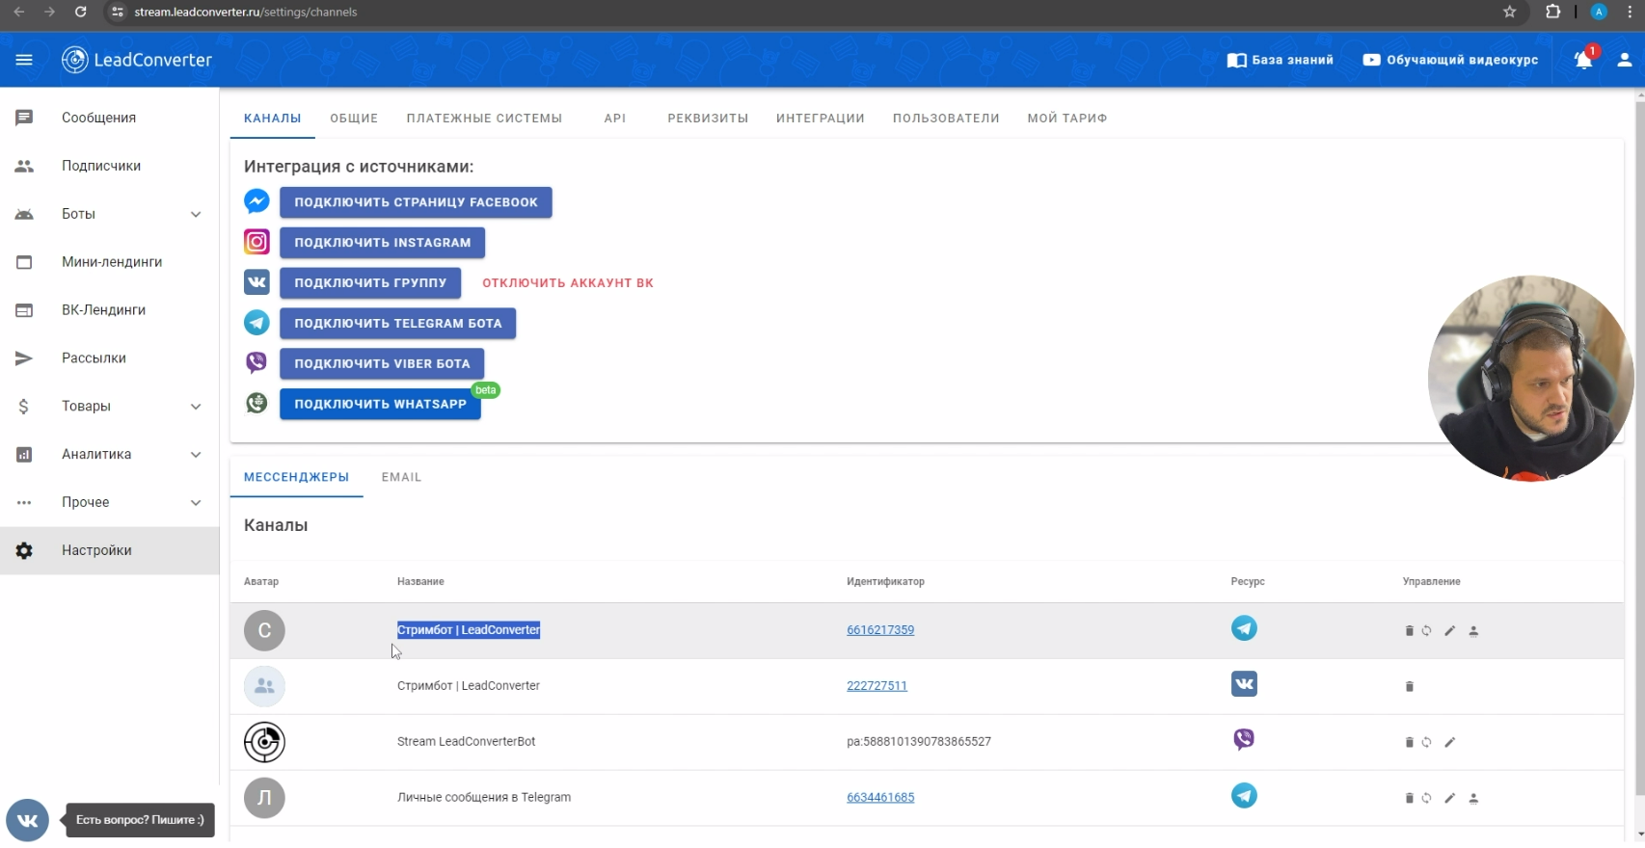
Task: Open the Реквизиты tab
Action: pos(708,119)
